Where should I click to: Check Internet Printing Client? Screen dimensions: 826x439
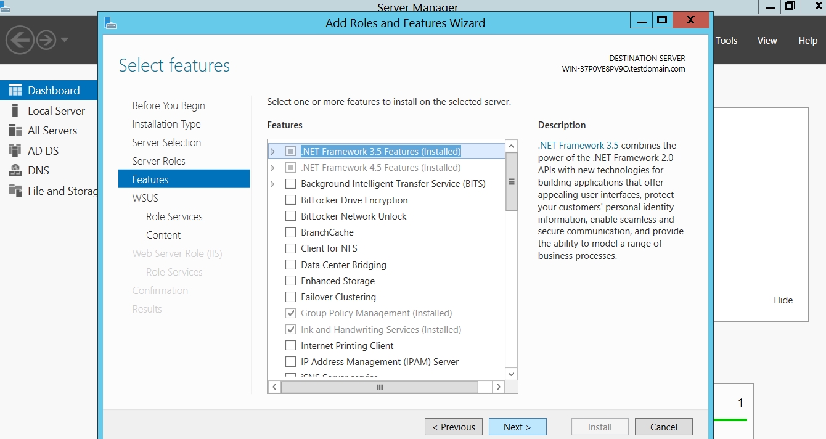(290, 346)
